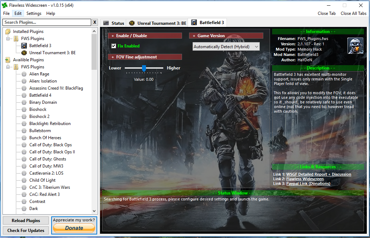Screen dimensions: 370x238
Task: Click Close Tab in the menu bar
Action: pos(327,13)
